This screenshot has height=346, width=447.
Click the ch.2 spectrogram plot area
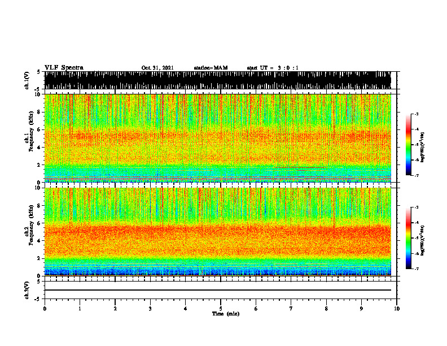click(217, 232)
